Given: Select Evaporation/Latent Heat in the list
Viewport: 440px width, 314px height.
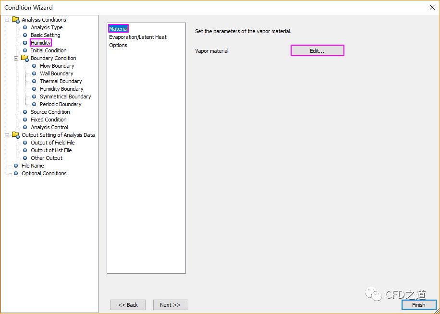Looking at the screenshot, I should tap(138, 37).
